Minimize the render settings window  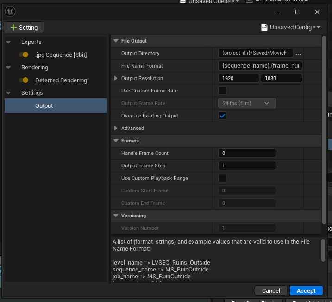point(278,12)
